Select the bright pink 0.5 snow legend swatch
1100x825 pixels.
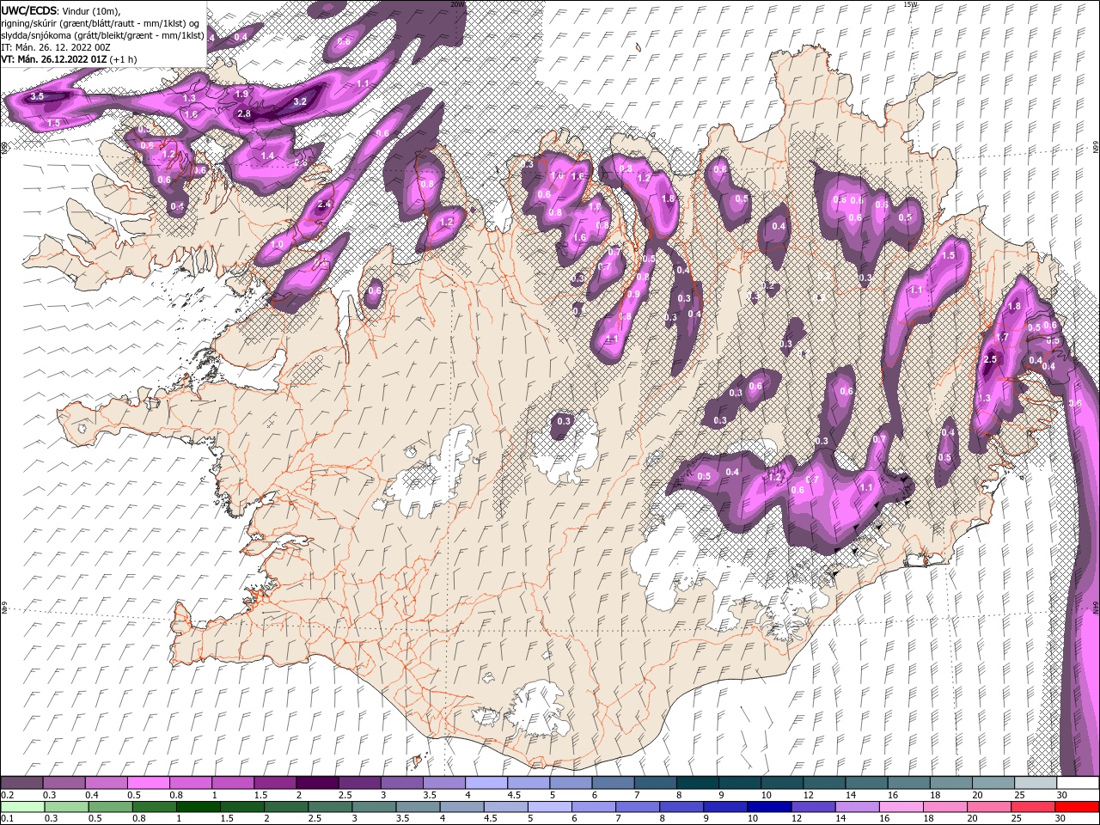(148, 783)
